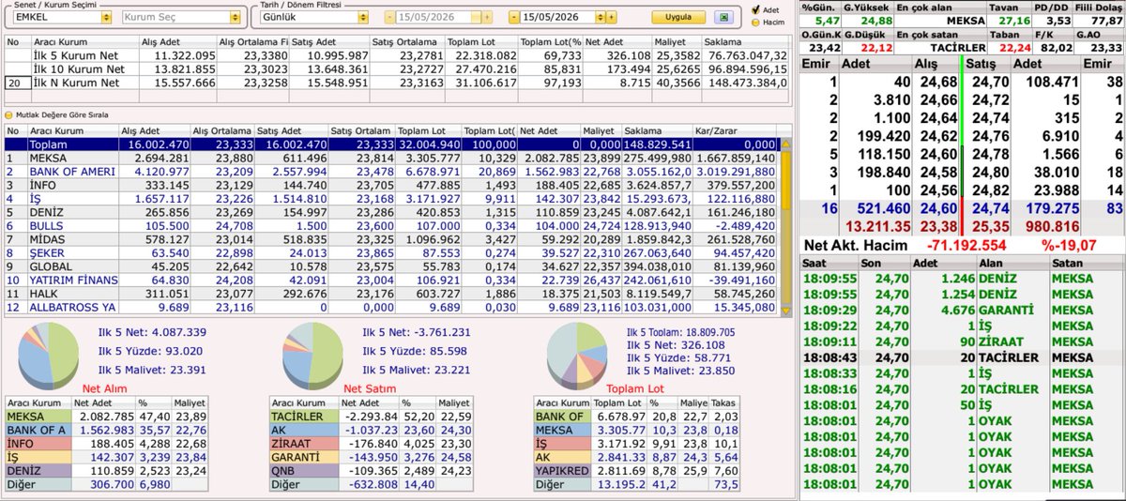Click the 18:09:29 GARANTİ trade row
This screenshot has width=1126, height=501.
coord(962,310)
